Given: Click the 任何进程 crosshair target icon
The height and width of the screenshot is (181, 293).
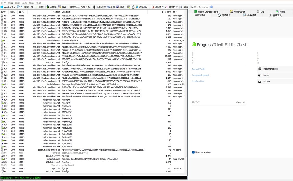Looking at the screenshot, I should pyautogui.click(x=95, y=7).
